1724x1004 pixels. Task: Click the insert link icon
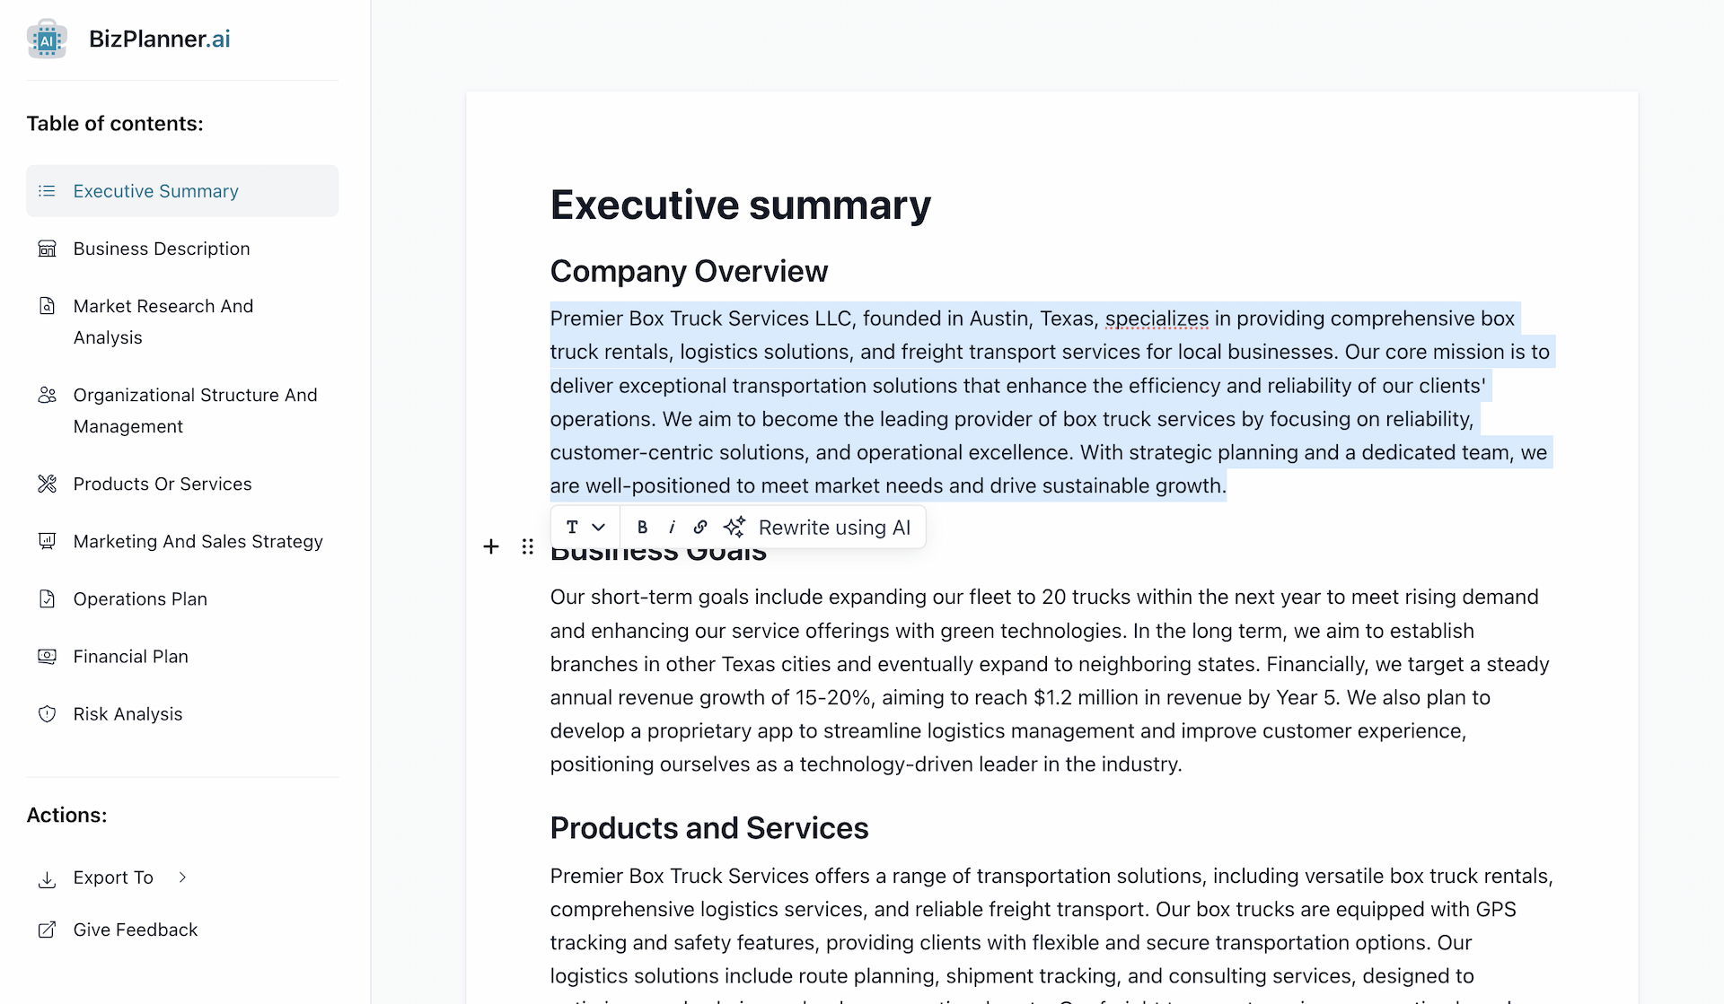[x=700, y=528]
